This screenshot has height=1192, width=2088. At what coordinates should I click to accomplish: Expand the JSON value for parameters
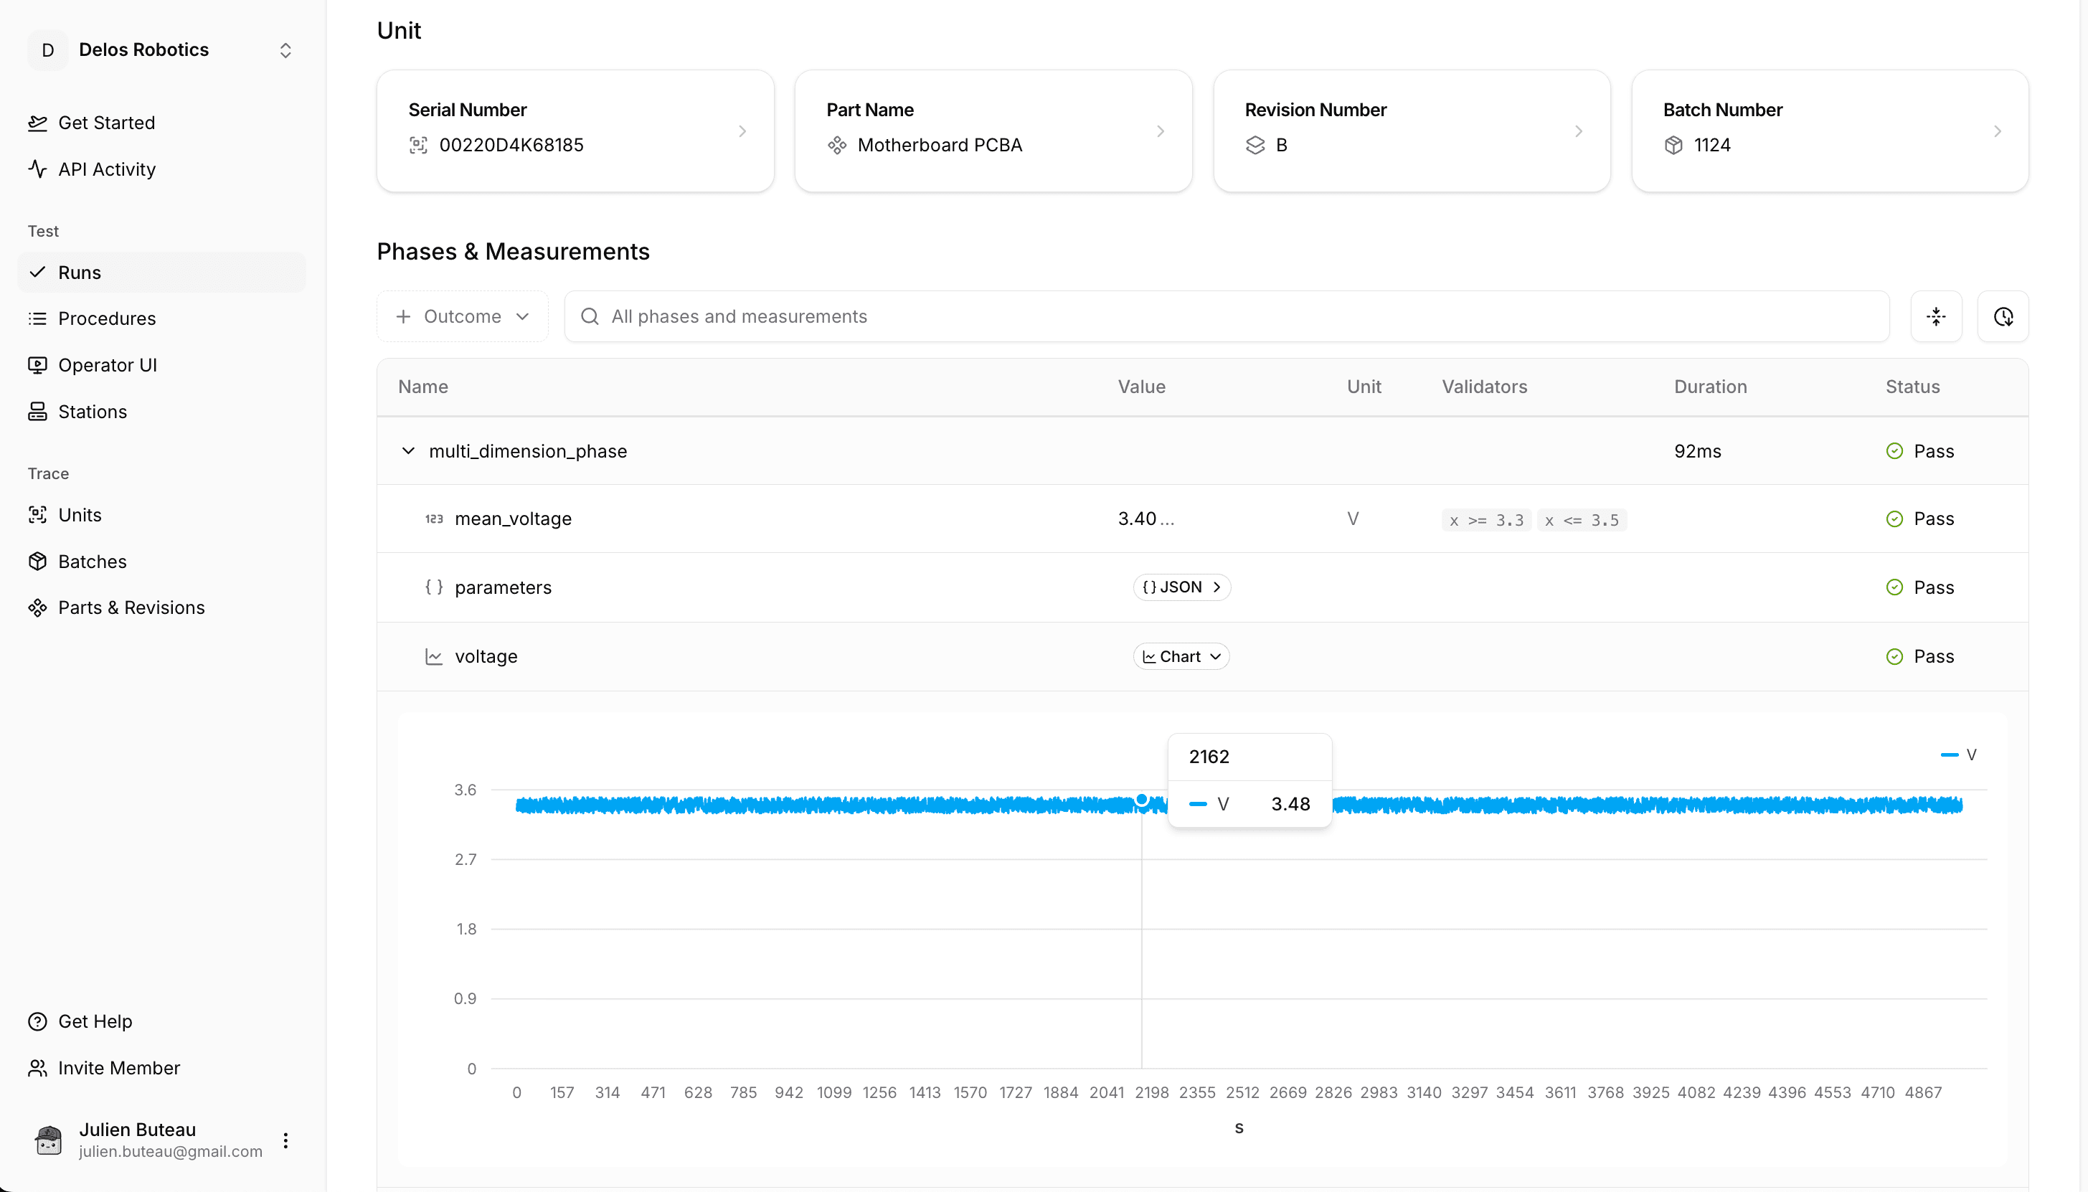pos(1181,587)
